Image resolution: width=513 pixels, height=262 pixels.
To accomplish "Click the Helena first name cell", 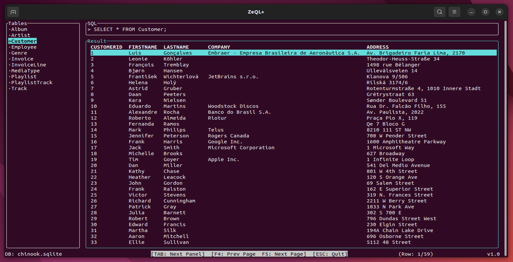I will tap(138, 83).
